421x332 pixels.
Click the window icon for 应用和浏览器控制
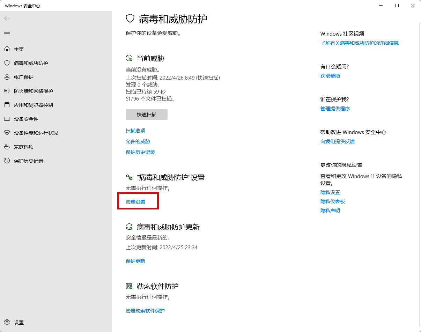point(7,105)
